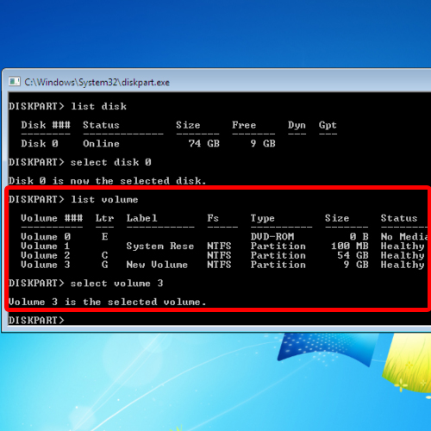Click the 'list disk' command line
431x431 pixels.
coord(67,106)
